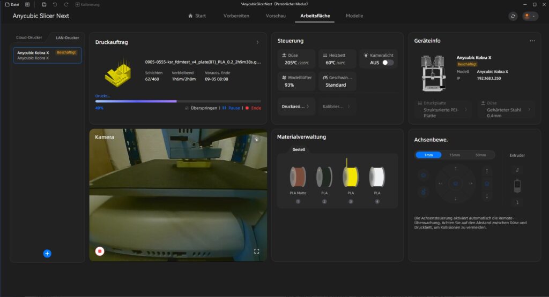
Task: Expand the Druckauftrag details chevron
Action: (258, 42)
